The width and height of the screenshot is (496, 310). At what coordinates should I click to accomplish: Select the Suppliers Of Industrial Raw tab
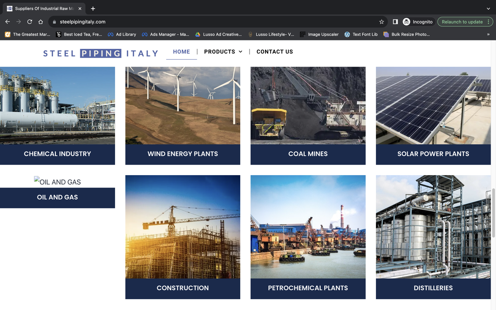click(44, 9)
